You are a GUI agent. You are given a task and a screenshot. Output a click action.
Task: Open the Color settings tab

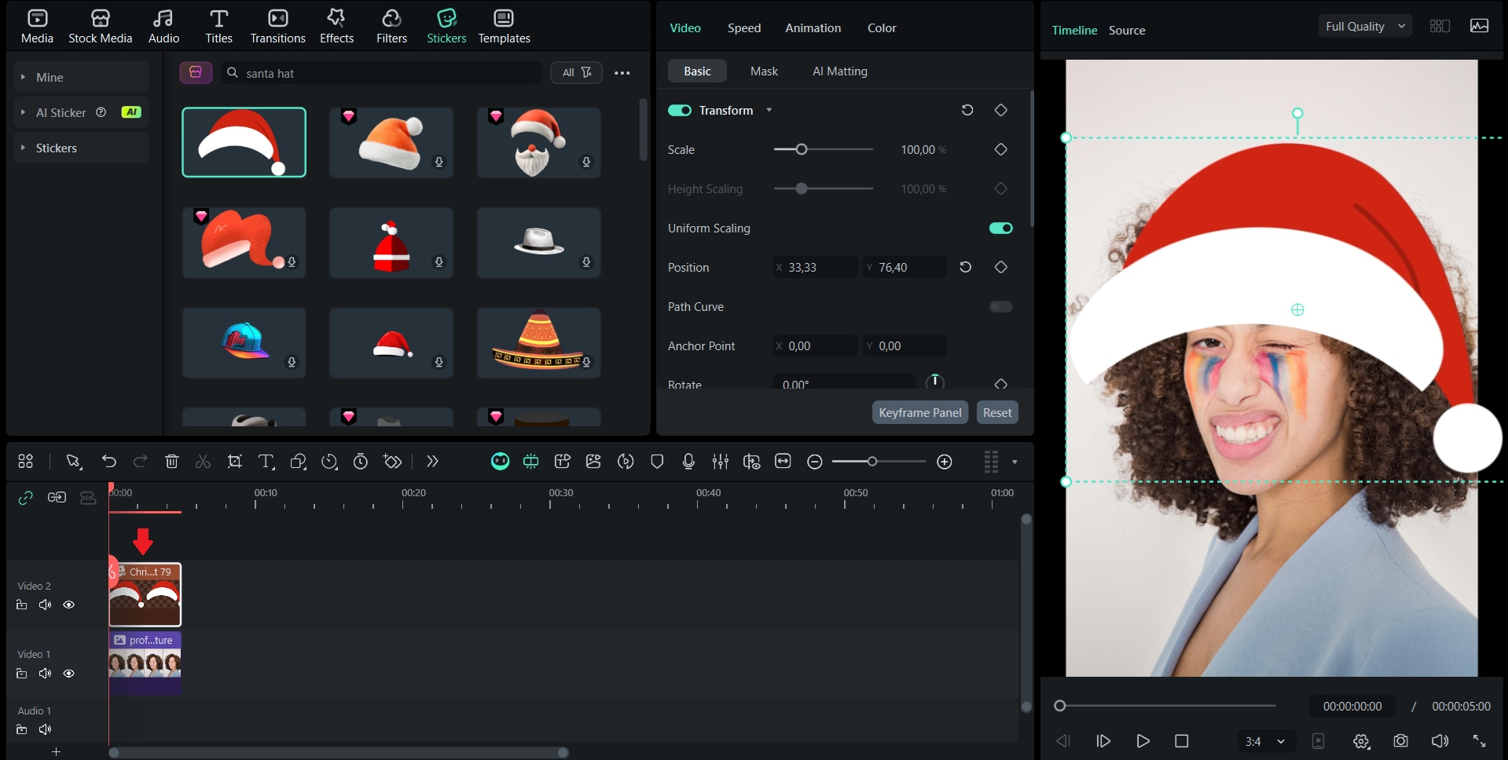click(x=881, y=27)
